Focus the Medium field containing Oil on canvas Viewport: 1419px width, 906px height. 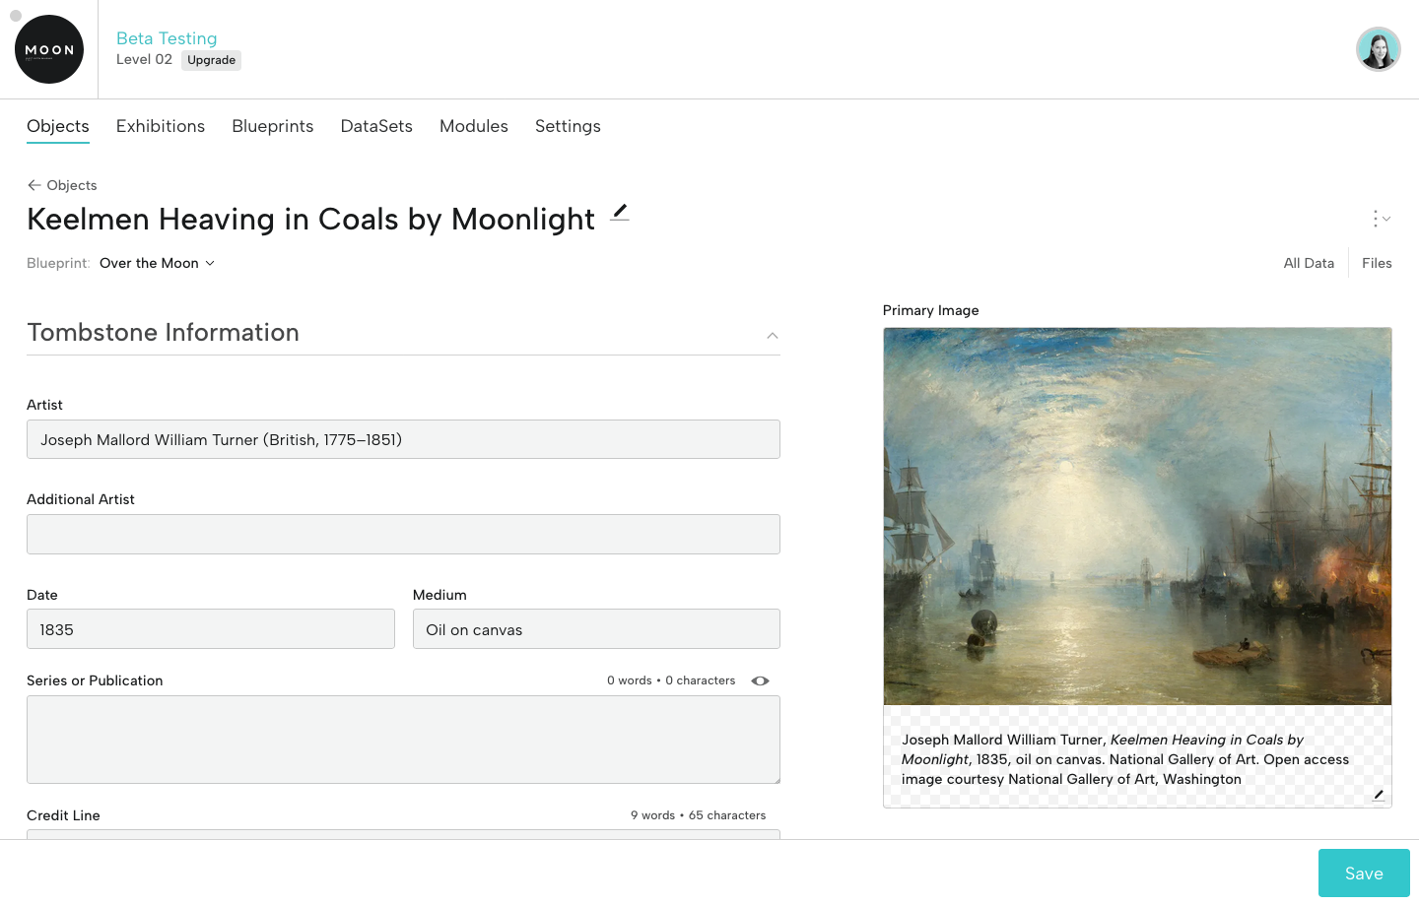tap(596, 629)
